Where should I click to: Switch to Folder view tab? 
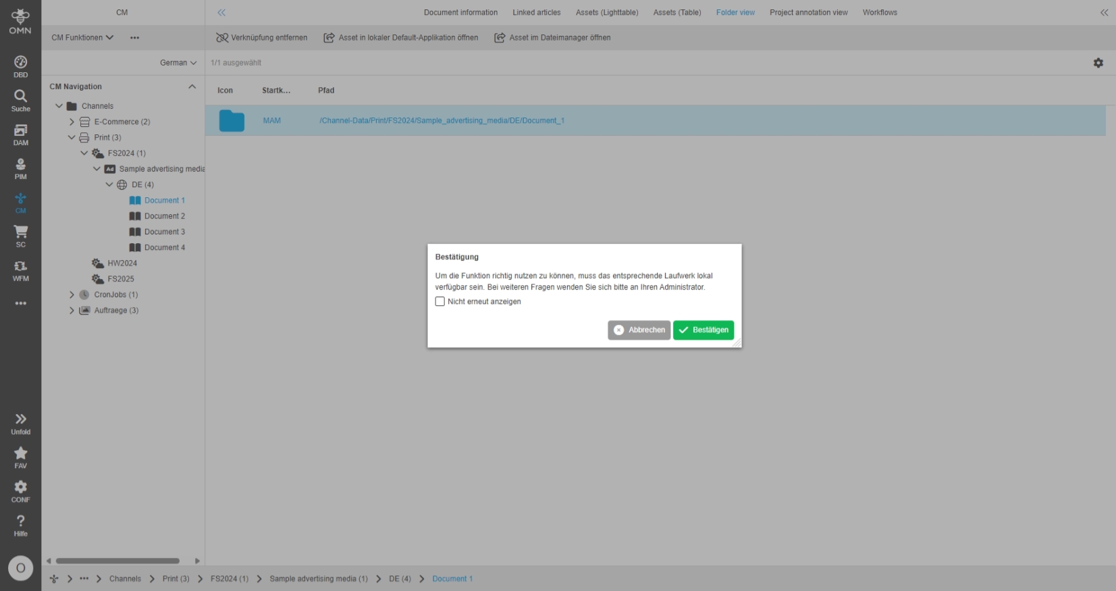click(x=735, y=13)
